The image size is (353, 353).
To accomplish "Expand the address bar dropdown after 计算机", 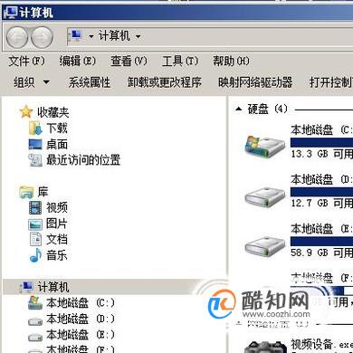I will 138,37.
